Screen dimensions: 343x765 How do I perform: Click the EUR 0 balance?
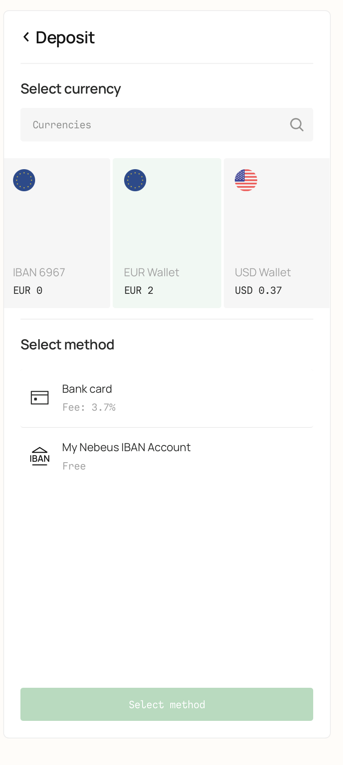tap(28, 291)
